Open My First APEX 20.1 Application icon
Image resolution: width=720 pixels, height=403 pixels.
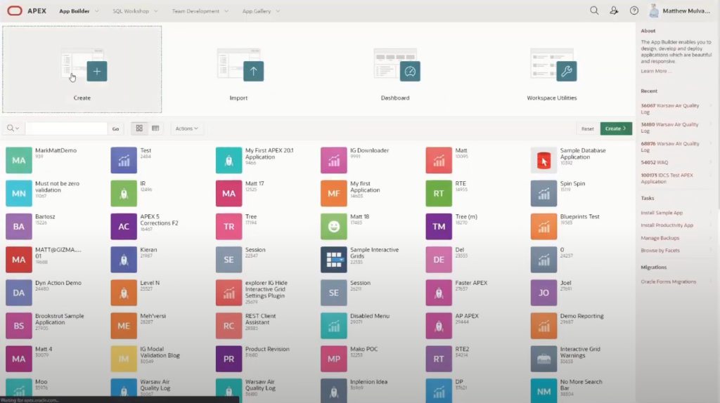tap(229, 160)
